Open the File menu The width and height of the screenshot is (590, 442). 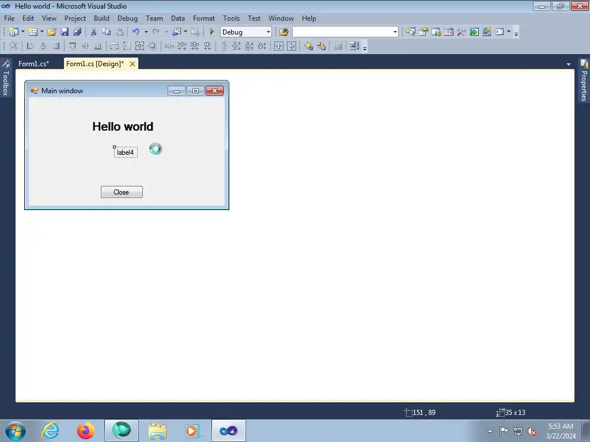tap(9, 18)
